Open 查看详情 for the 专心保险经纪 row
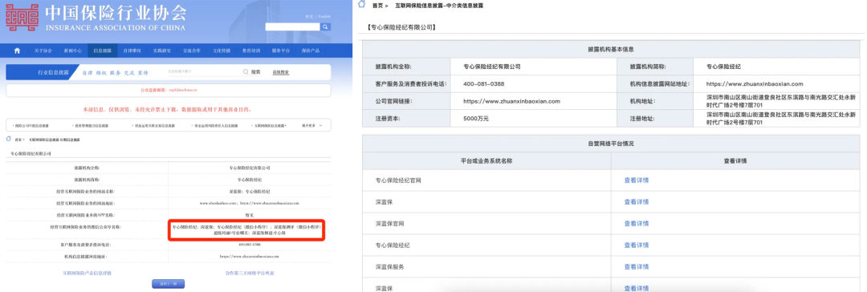 (637, 245)
